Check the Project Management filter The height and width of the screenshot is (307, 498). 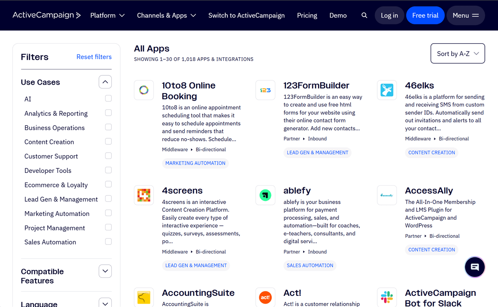pos(108,228)
